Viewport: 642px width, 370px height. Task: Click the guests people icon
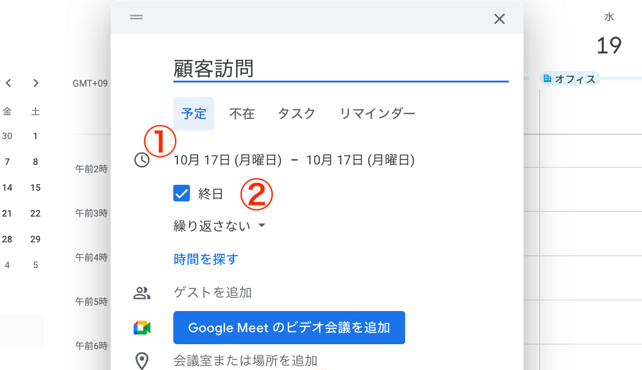pos(142,292)
